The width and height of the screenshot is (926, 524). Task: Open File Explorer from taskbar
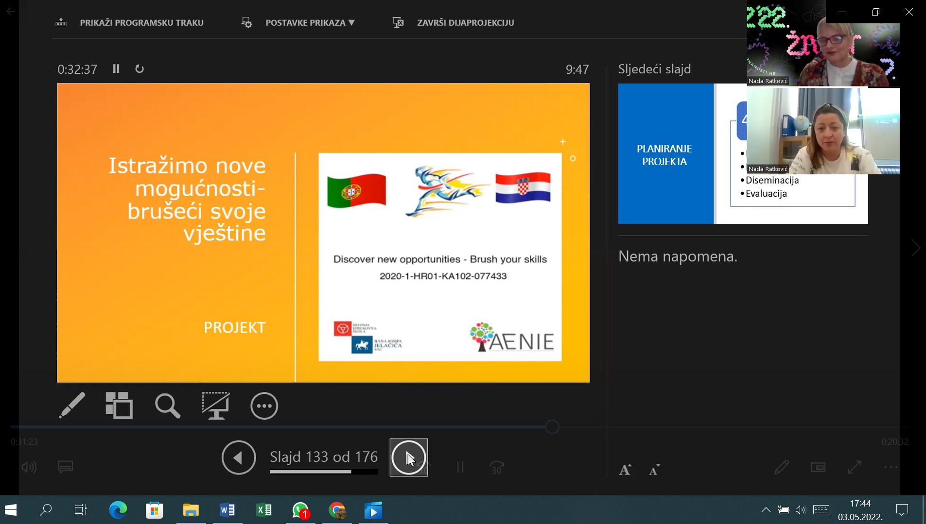point(191,510)
